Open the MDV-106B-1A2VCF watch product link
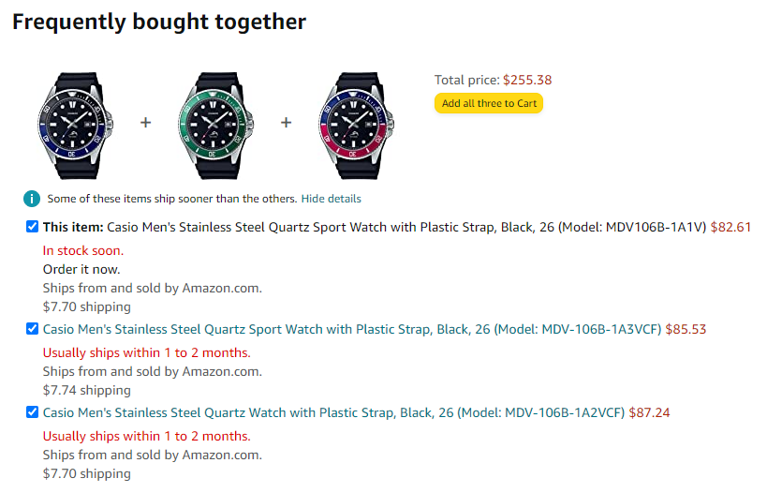 (x=334, y=412)
